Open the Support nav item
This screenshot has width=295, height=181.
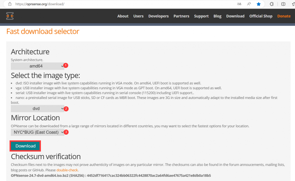point(201,16)
